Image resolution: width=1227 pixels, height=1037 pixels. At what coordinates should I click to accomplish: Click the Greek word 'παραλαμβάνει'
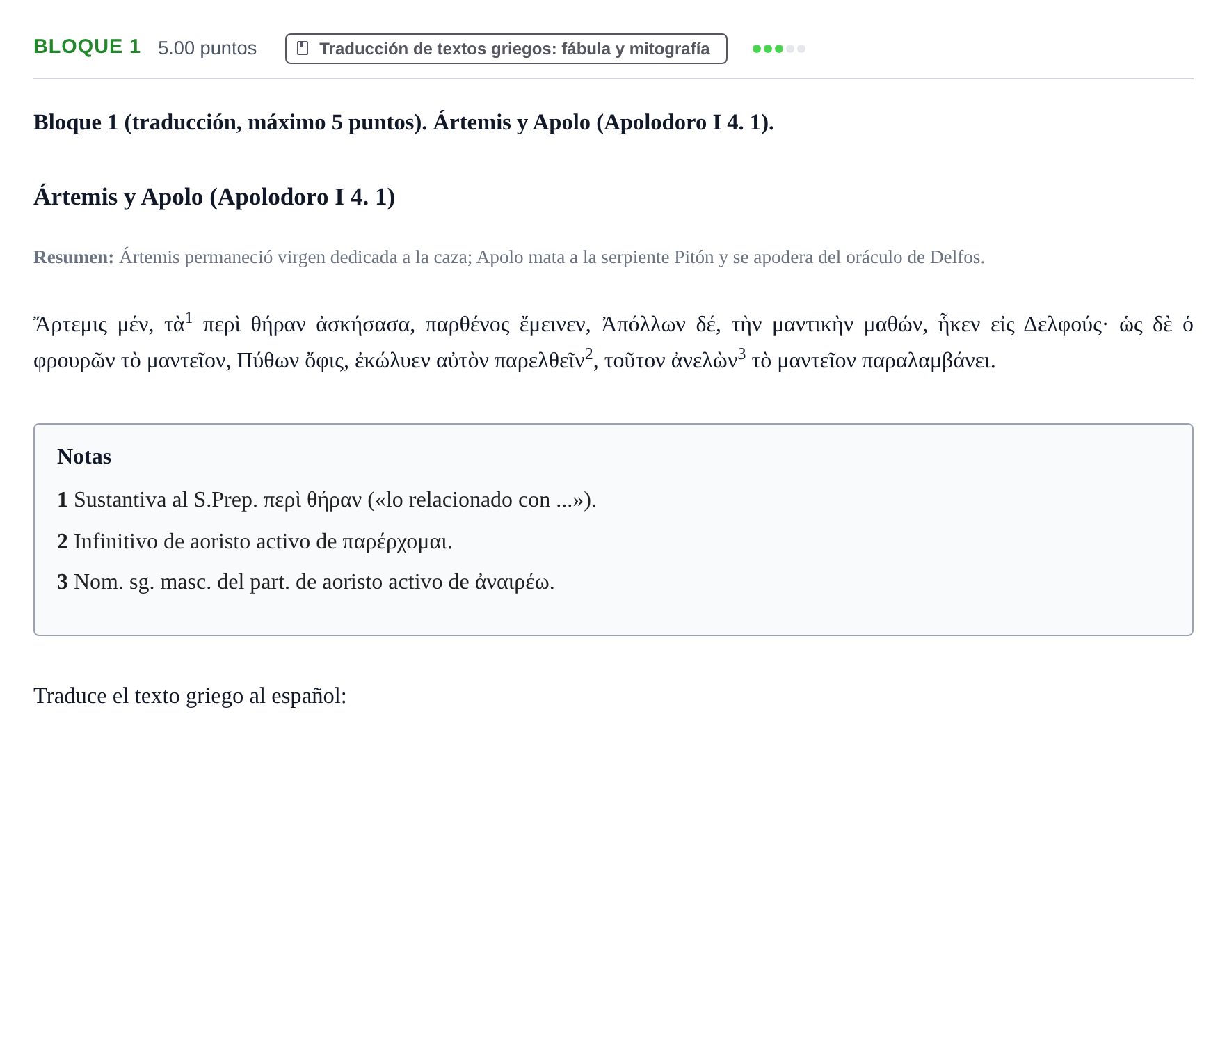[x=927, y=361]
